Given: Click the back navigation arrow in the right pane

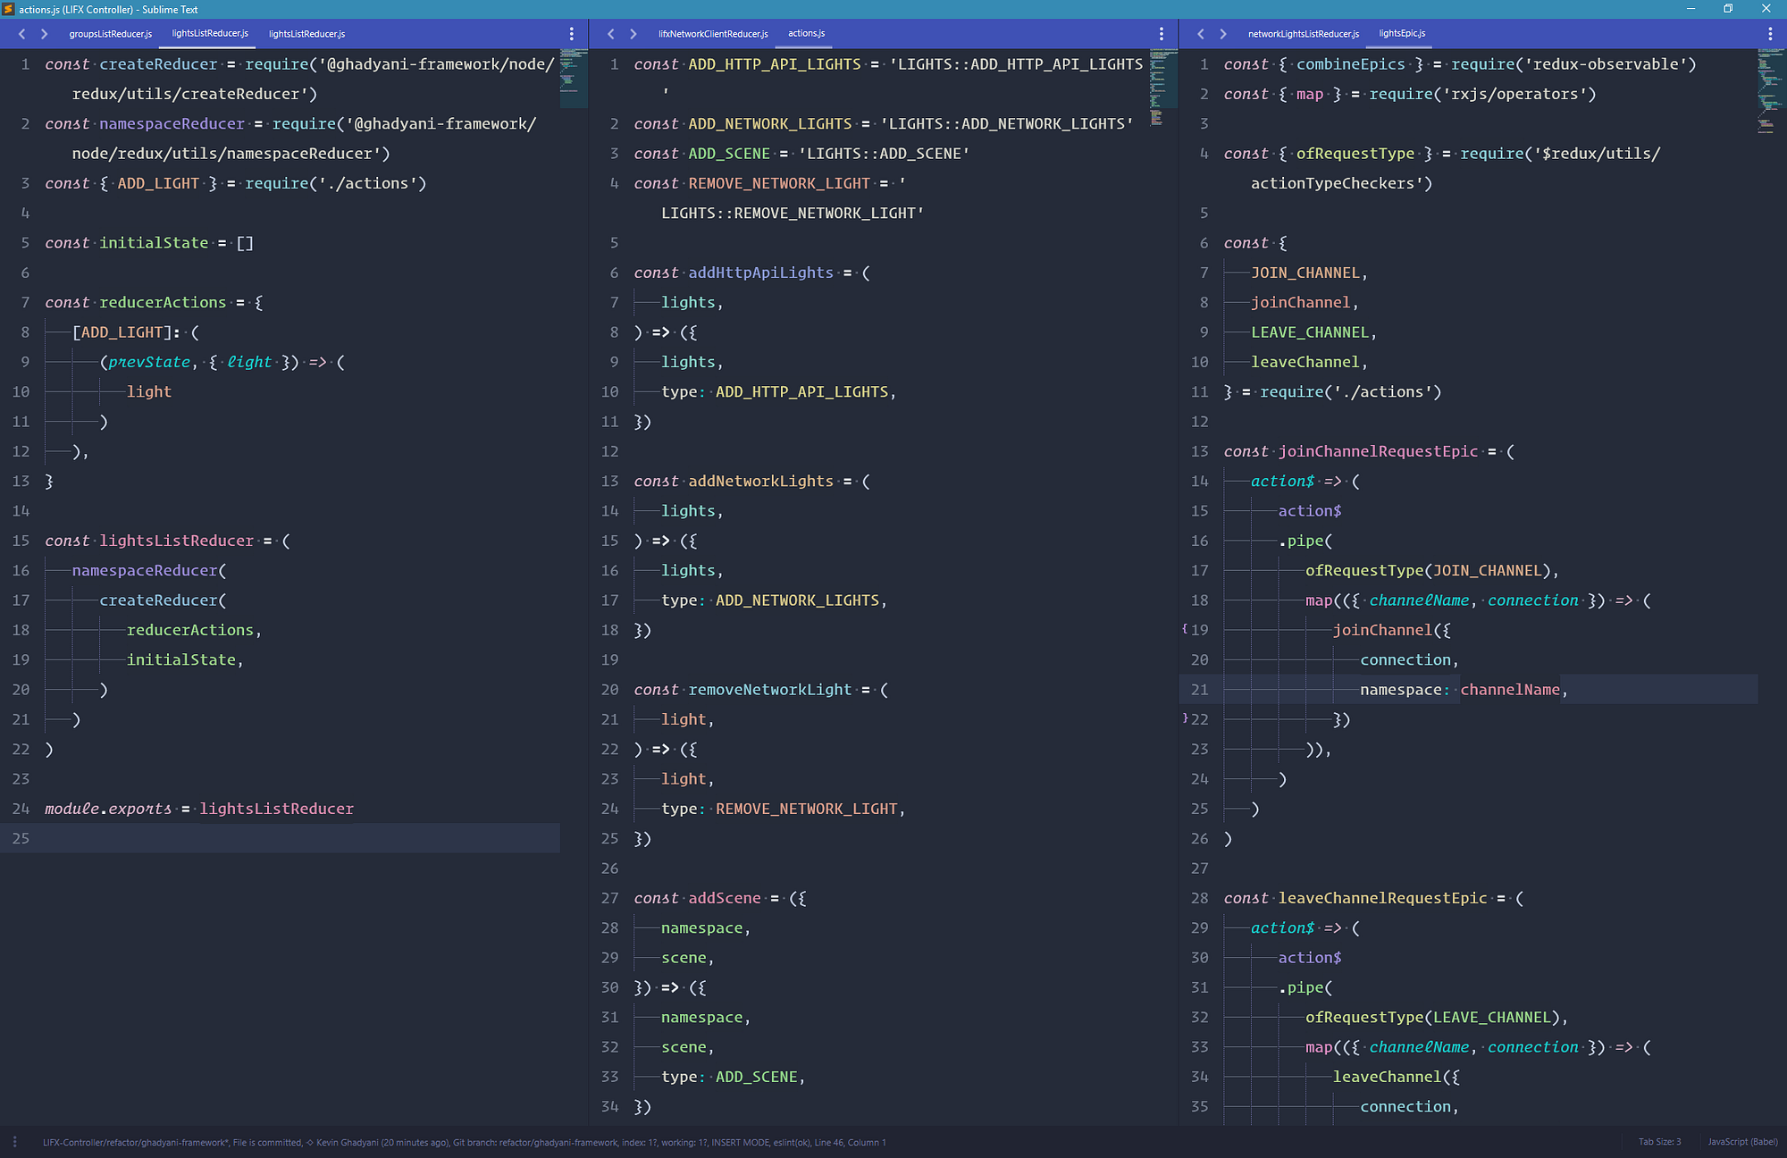Looking at the screenshot, I should [x=1201, y=34].
